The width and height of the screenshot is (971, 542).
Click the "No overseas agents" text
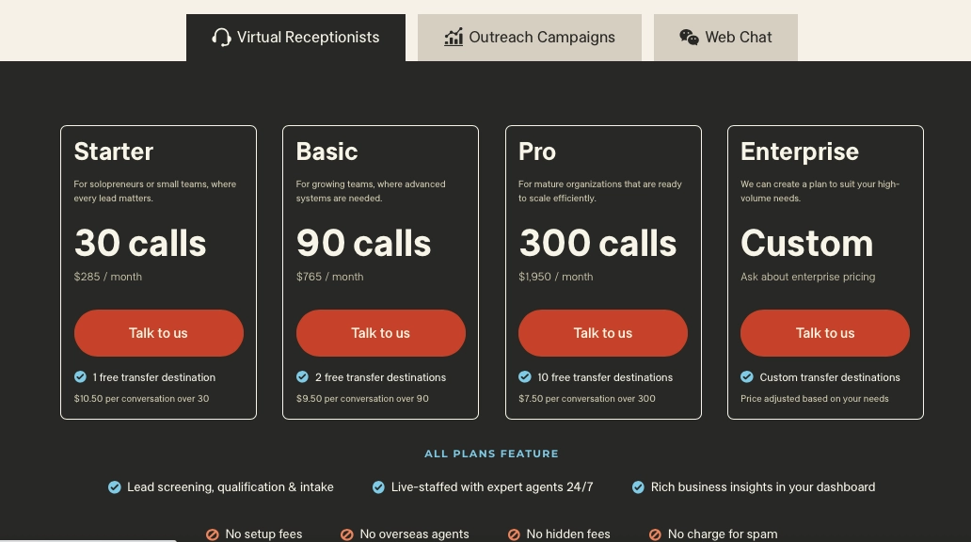coord(414,534)
